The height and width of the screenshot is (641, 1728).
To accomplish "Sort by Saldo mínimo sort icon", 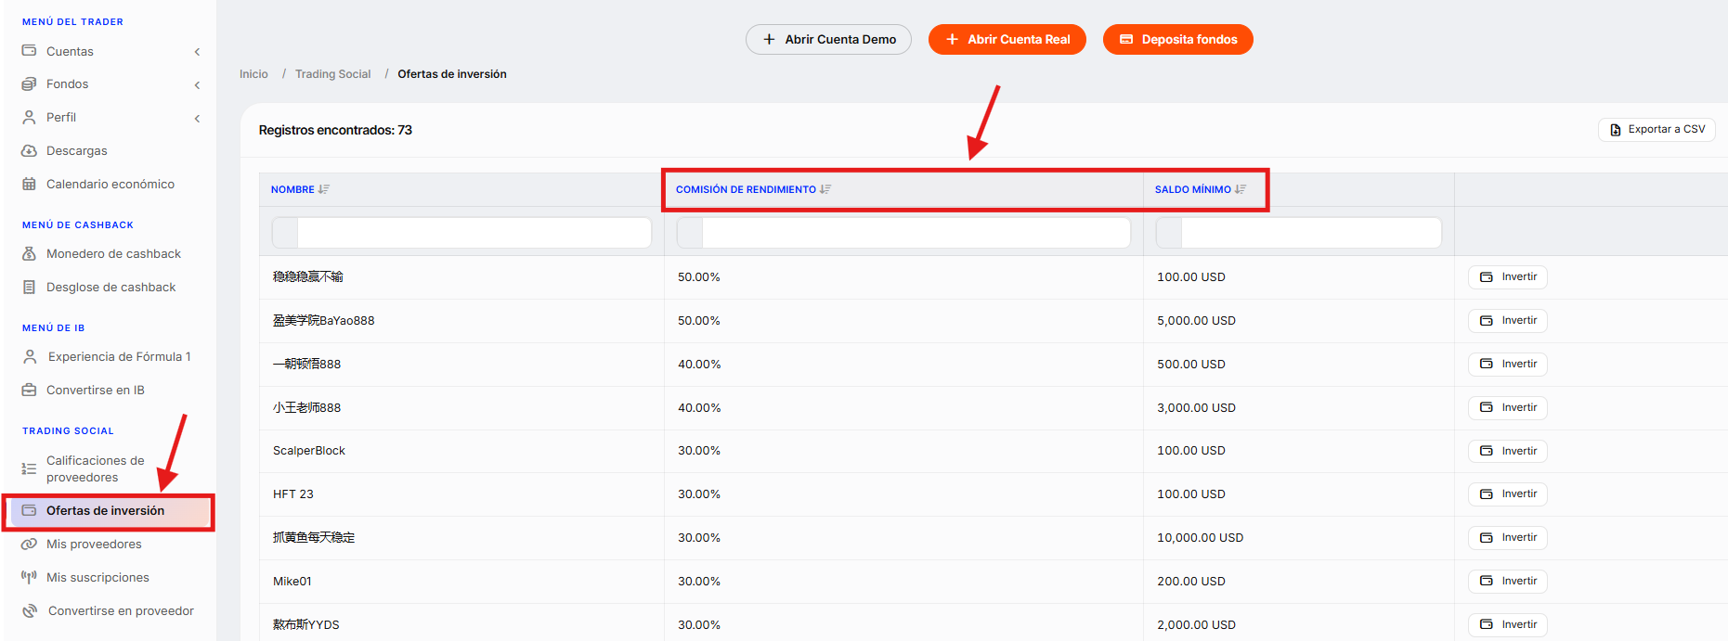I will pyautogui.click(x=1241, y=189).
